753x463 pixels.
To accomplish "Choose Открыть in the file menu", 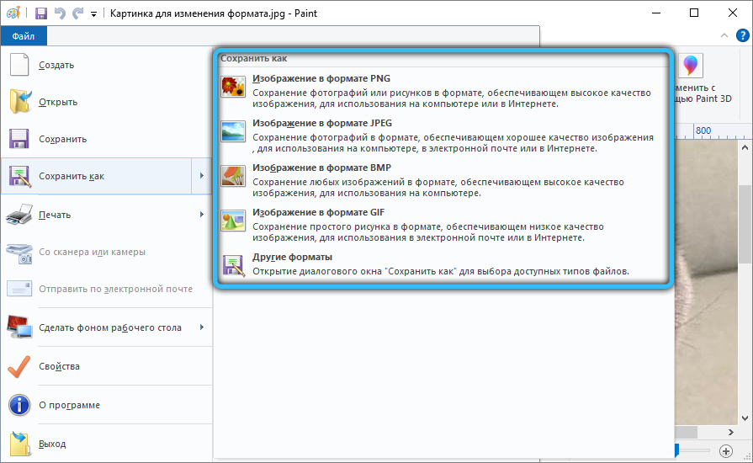I will click(58, 102).
